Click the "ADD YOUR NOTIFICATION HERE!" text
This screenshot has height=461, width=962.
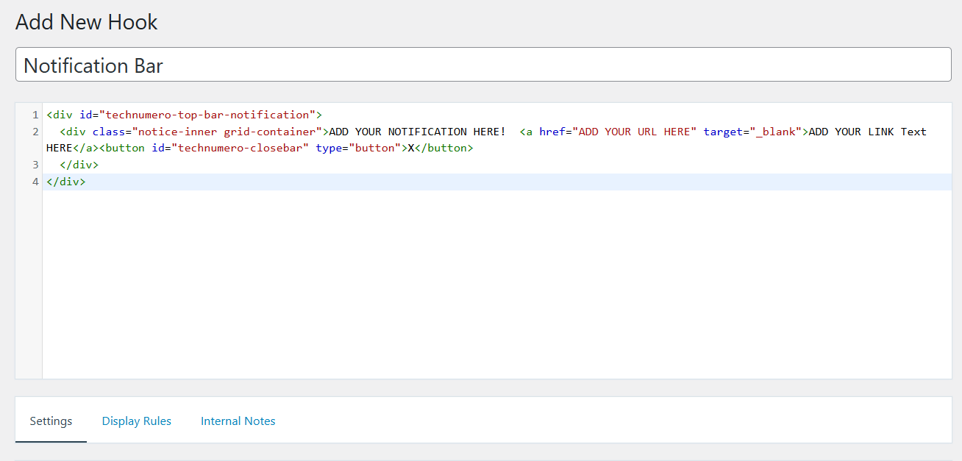(x=417, y=132)
